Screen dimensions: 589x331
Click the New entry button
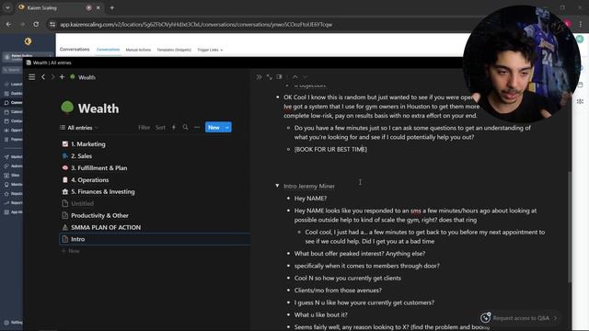pos(214,128)
